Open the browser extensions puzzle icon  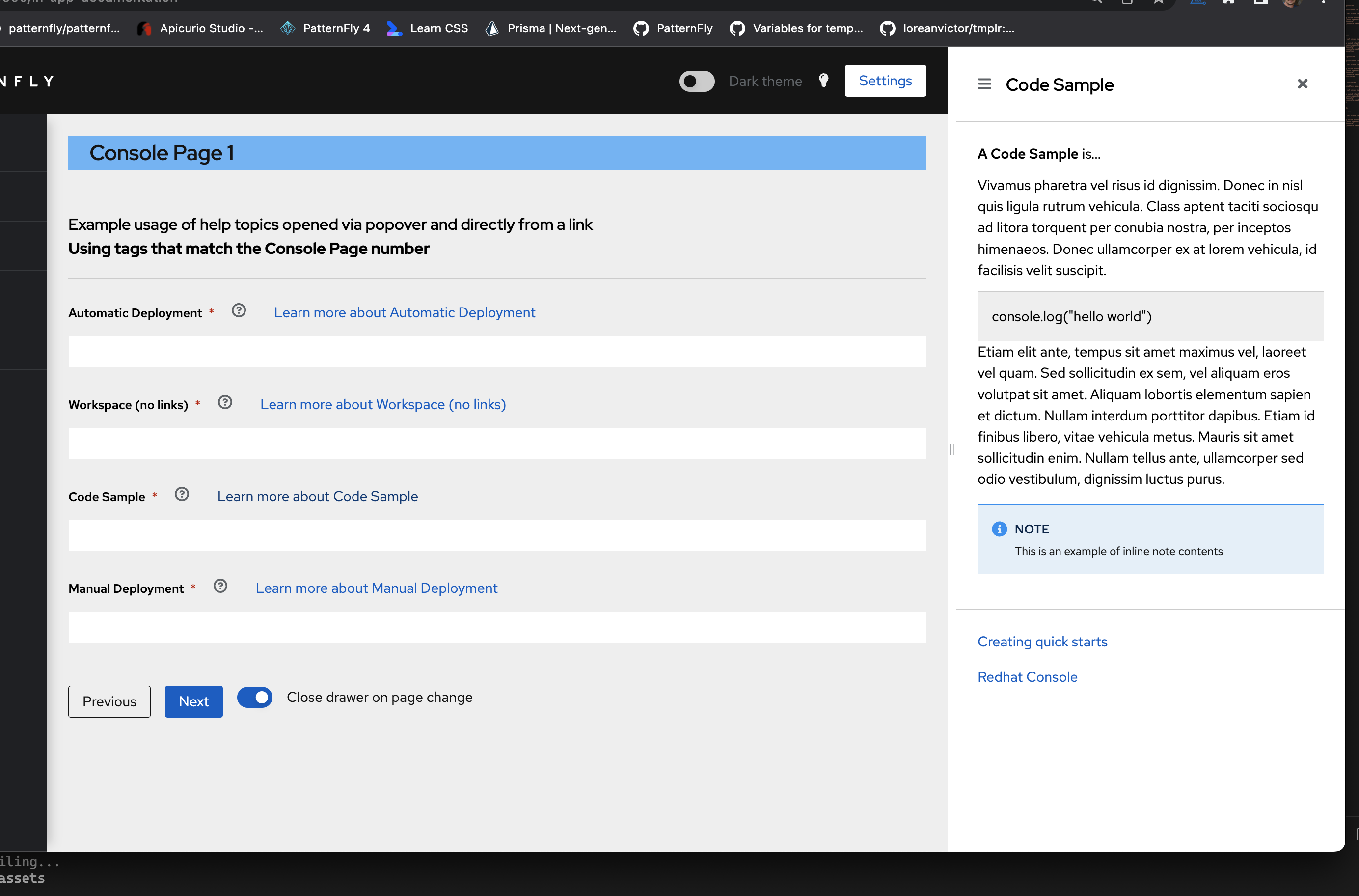click(x=1228, y=3)
